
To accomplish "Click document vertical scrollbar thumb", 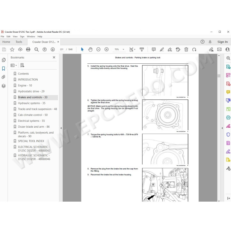I will click(219, 76).
